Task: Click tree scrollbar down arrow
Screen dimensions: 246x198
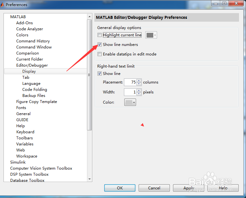Action: [90, 179]
